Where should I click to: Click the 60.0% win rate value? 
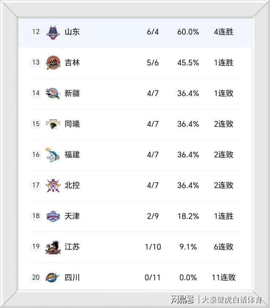coord(188,32)
